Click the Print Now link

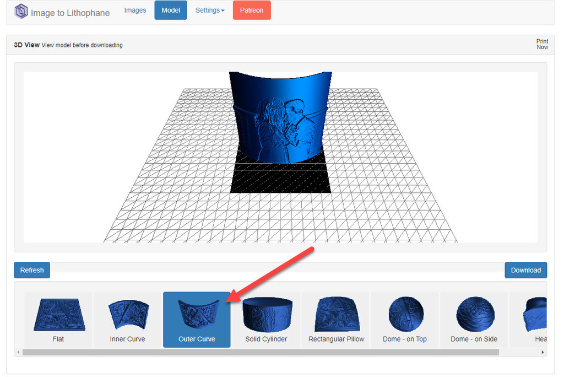pyautogui.click(x=542, y=44)
